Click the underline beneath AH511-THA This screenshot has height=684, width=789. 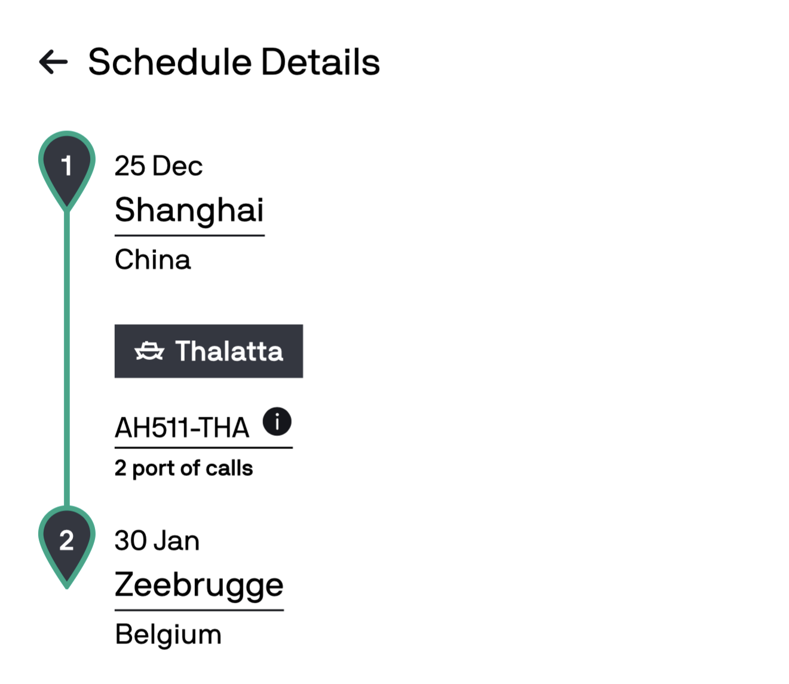pos(203,447)
